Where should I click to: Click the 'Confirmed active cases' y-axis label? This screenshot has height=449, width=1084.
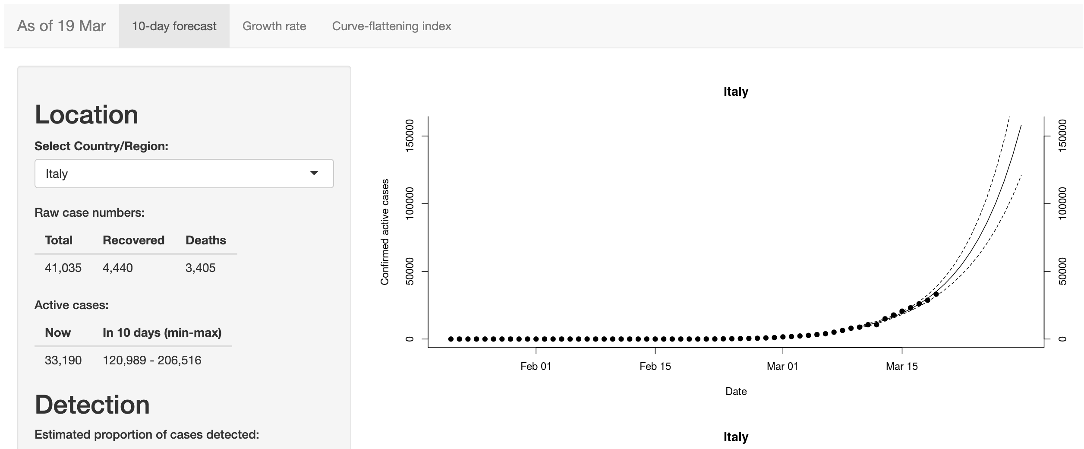384,232
